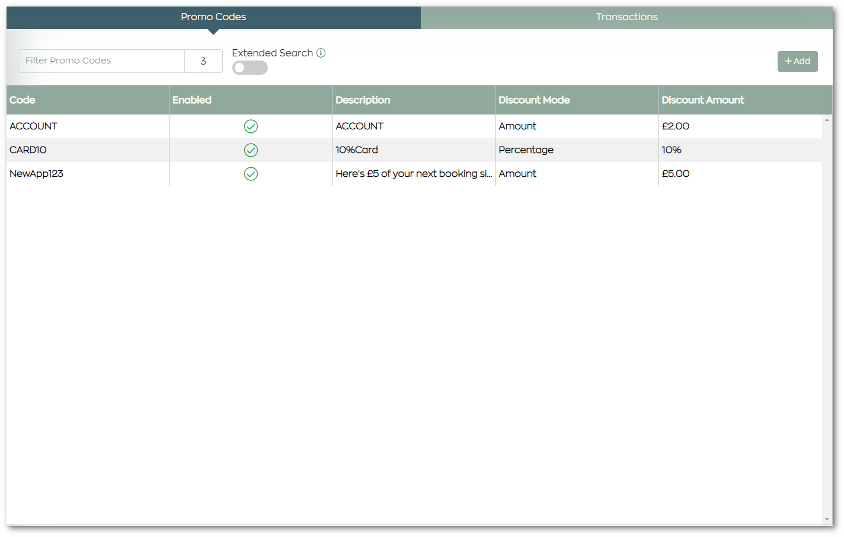Click the enabled checkmark for CARD10

(251, 150)
